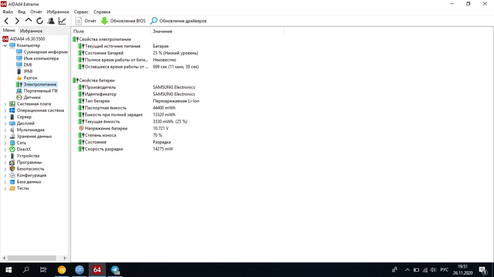Click the Тесты tree icon

[12, 188]
